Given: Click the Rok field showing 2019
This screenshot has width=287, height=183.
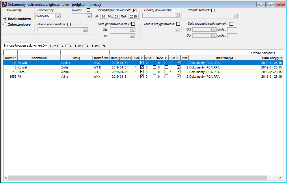Looking at the screenshot, I should coord(133,16).
